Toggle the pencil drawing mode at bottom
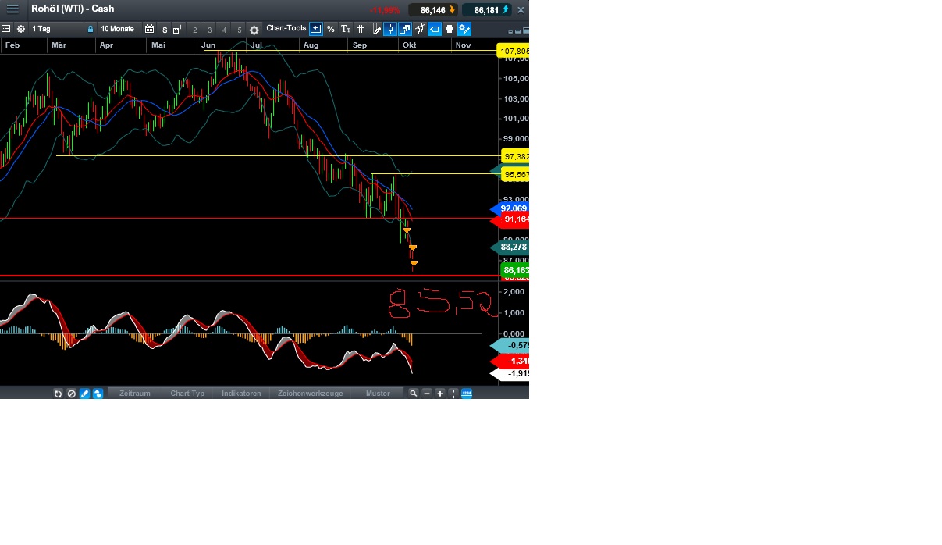The image size is (942, 545). pyautogui.click(x=84, y=393)
